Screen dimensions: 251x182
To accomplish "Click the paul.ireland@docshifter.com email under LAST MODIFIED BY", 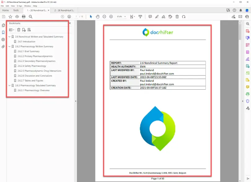I will (x=157, y=74).
